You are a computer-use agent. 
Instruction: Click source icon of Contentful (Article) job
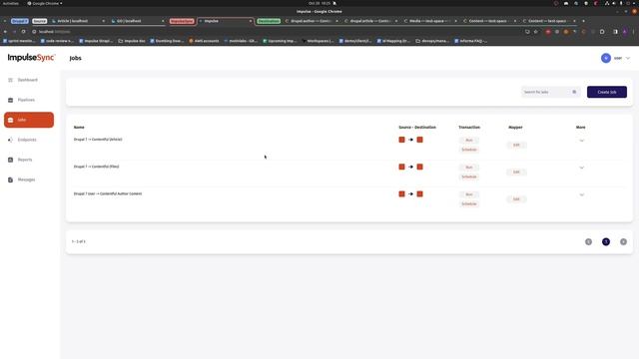click(401, 140)
